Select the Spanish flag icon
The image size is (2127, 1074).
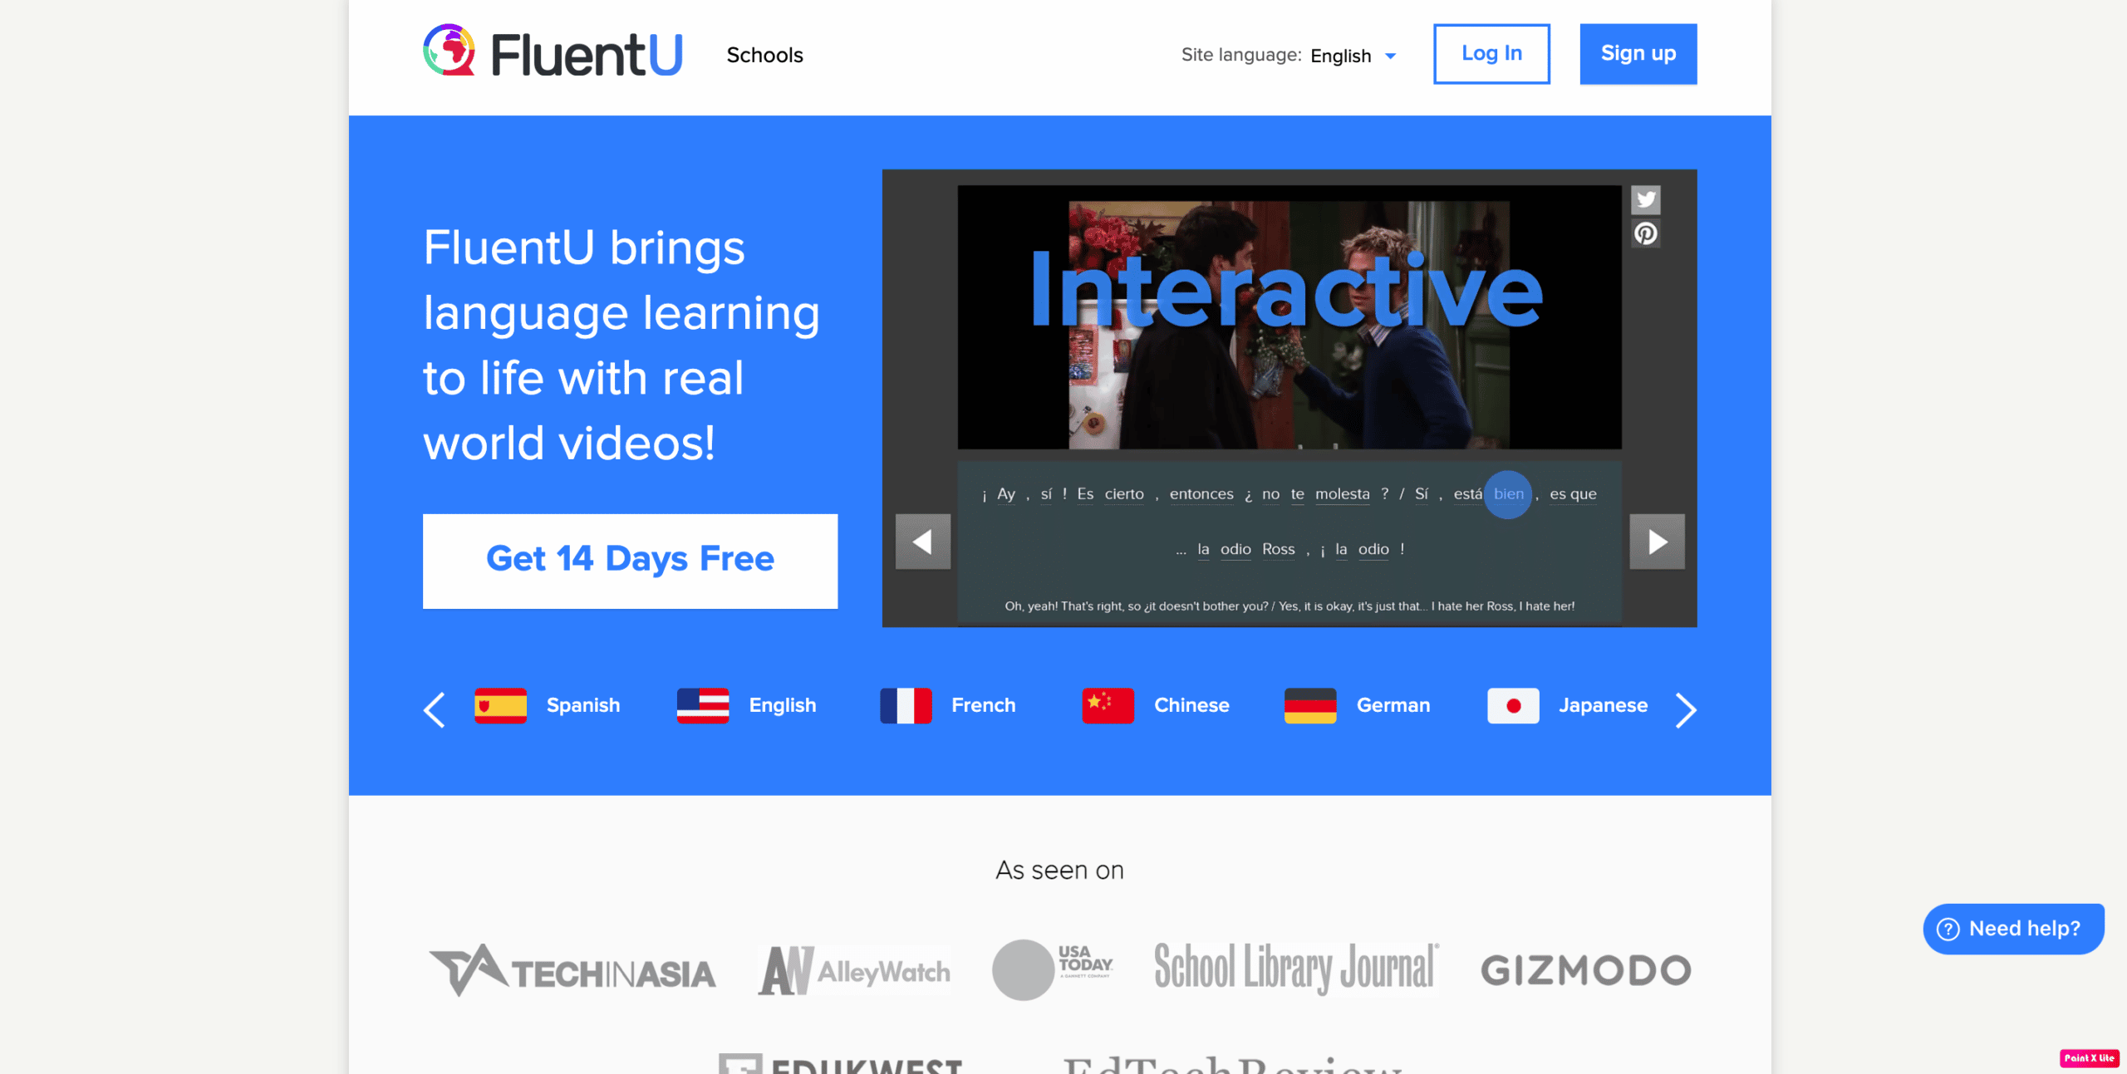tap(500, 706)
